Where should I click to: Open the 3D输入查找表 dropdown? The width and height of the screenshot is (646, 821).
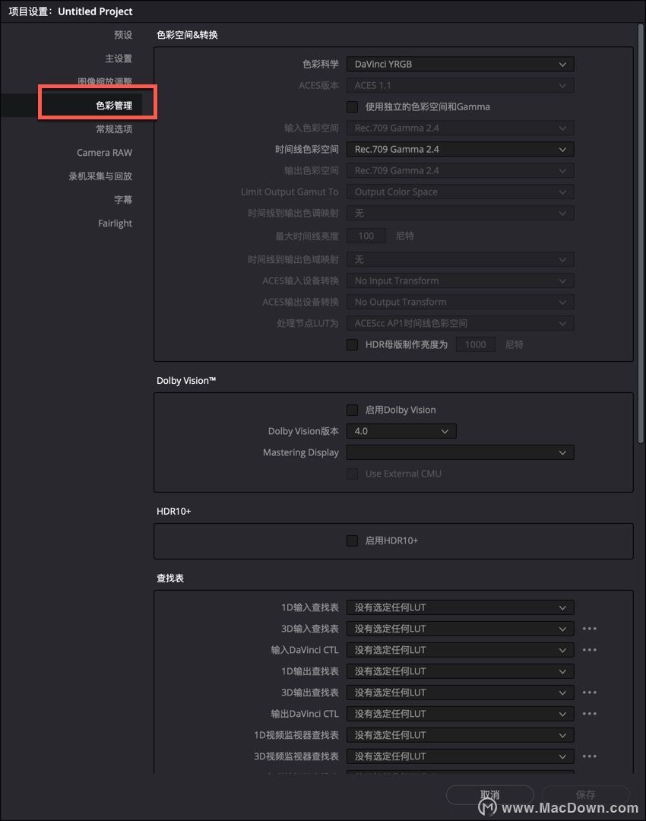460,629
